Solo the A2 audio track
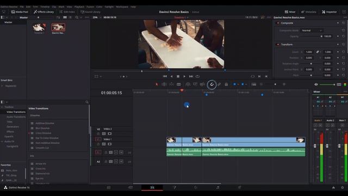The image size is (348, 196). [116, 162]
